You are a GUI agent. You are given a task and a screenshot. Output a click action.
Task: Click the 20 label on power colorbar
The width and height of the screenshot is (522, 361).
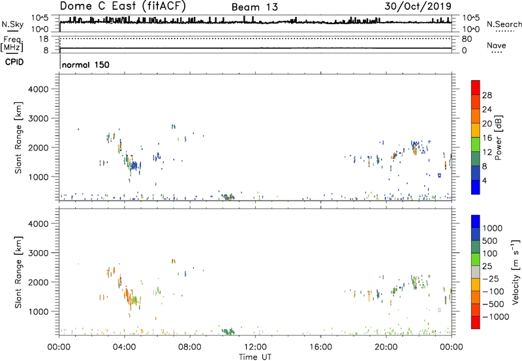(x=487, y=124)
